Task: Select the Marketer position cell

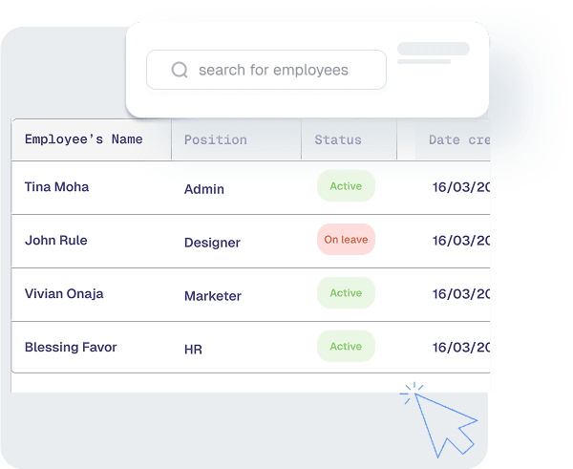Action: click(213, 296)
